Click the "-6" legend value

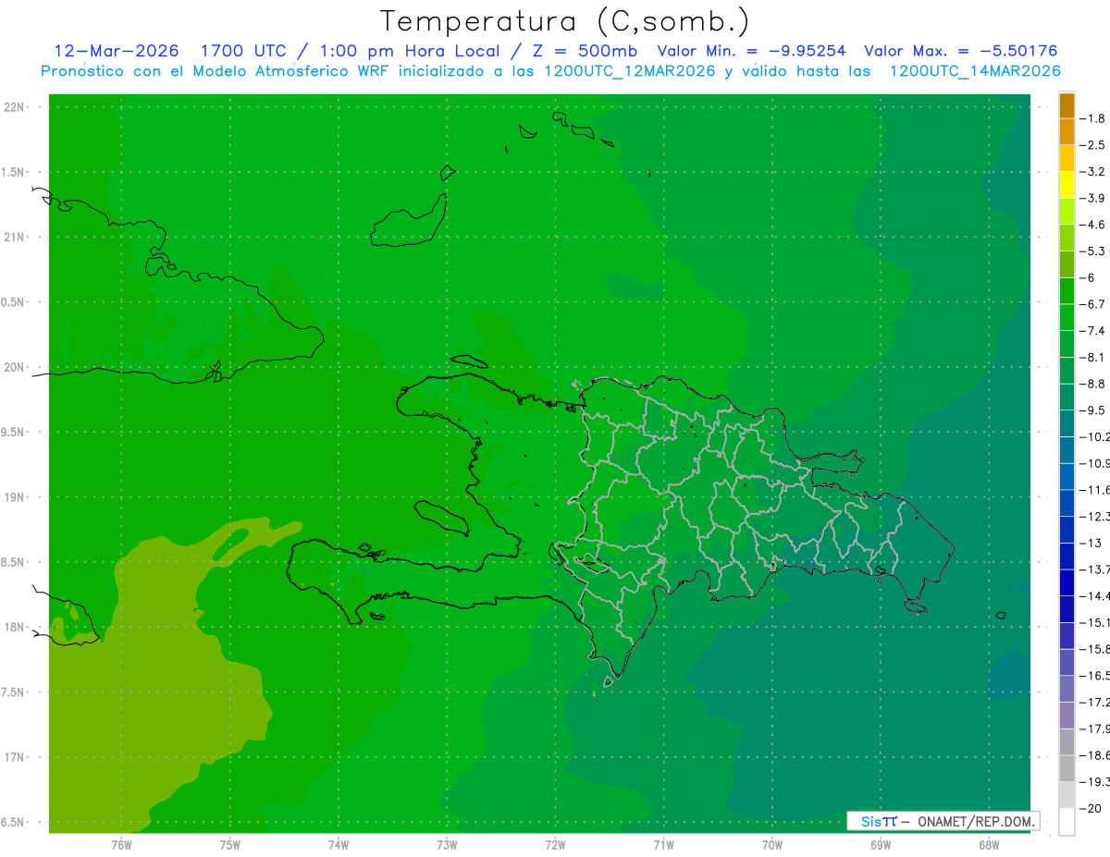pos(1088,277)
